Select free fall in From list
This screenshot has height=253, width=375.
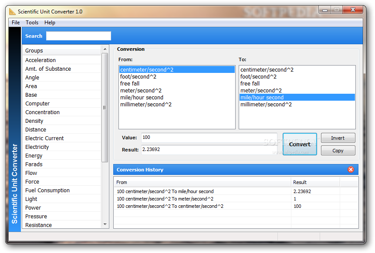coord(177,84)
